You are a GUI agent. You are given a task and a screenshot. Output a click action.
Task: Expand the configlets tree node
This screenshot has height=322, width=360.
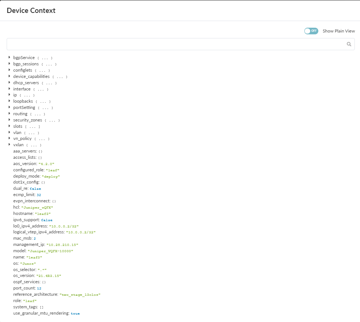point(10,70)
